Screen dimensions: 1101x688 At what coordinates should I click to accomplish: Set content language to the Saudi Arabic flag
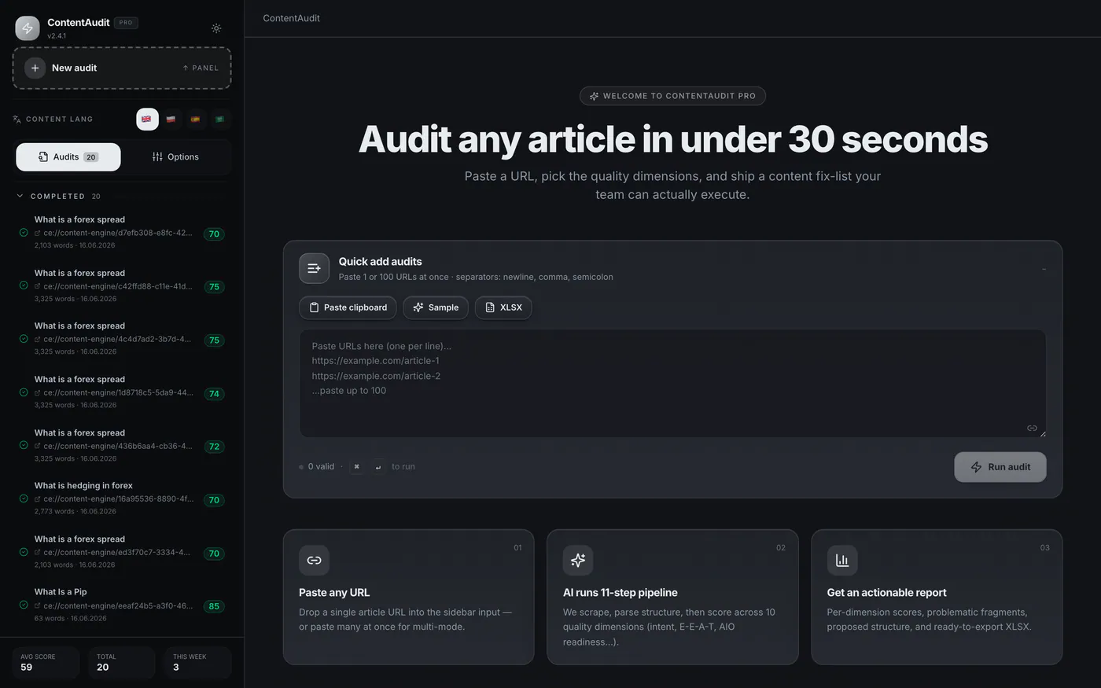(x=219, y=119)
